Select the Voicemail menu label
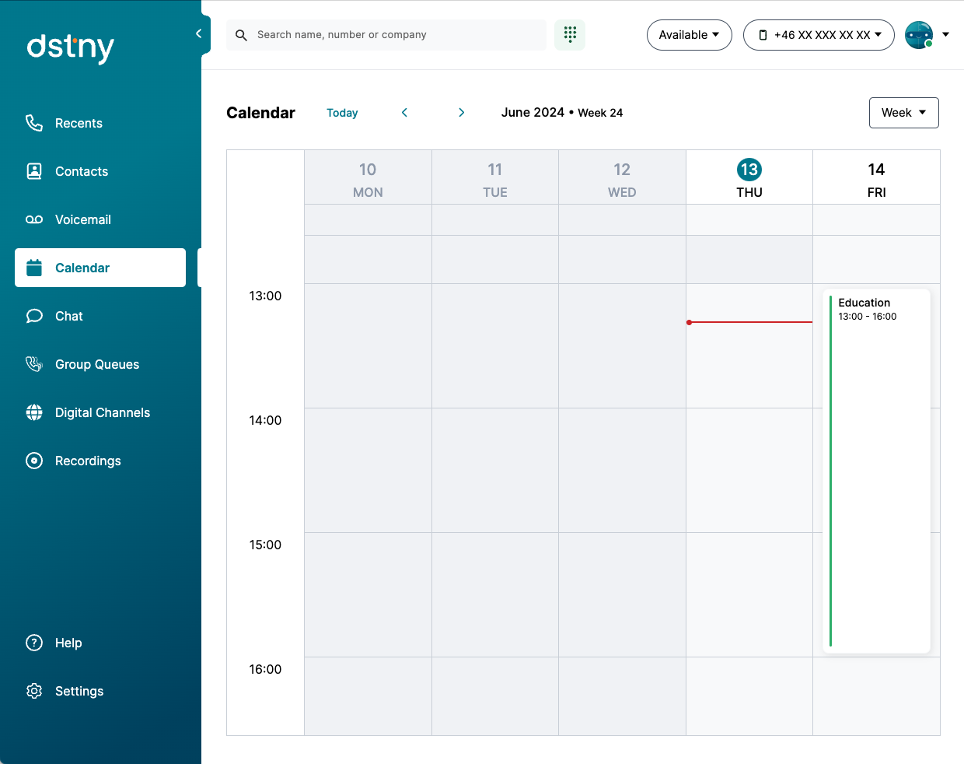Screen dimensions: 964x764 pyautogui.click(x=83, y=219)
